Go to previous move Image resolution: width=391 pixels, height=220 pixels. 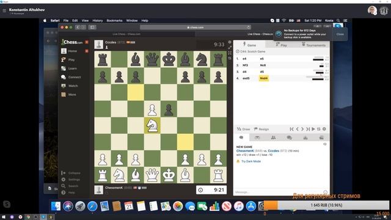(297, 129)
